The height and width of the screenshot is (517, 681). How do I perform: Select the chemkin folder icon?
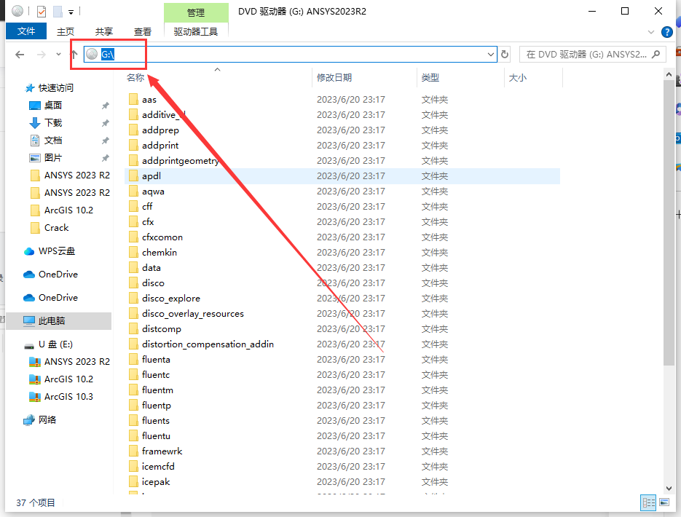[133, 252]
